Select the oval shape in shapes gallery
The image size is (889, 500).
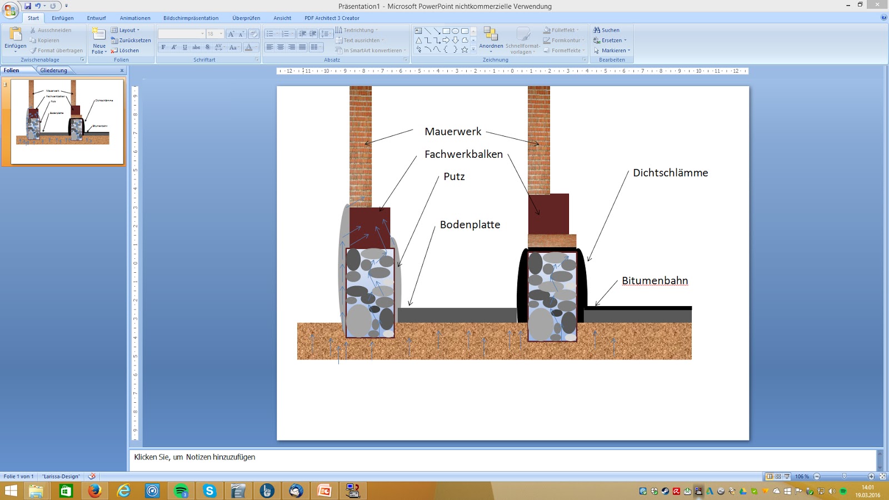tap(455, 31)
